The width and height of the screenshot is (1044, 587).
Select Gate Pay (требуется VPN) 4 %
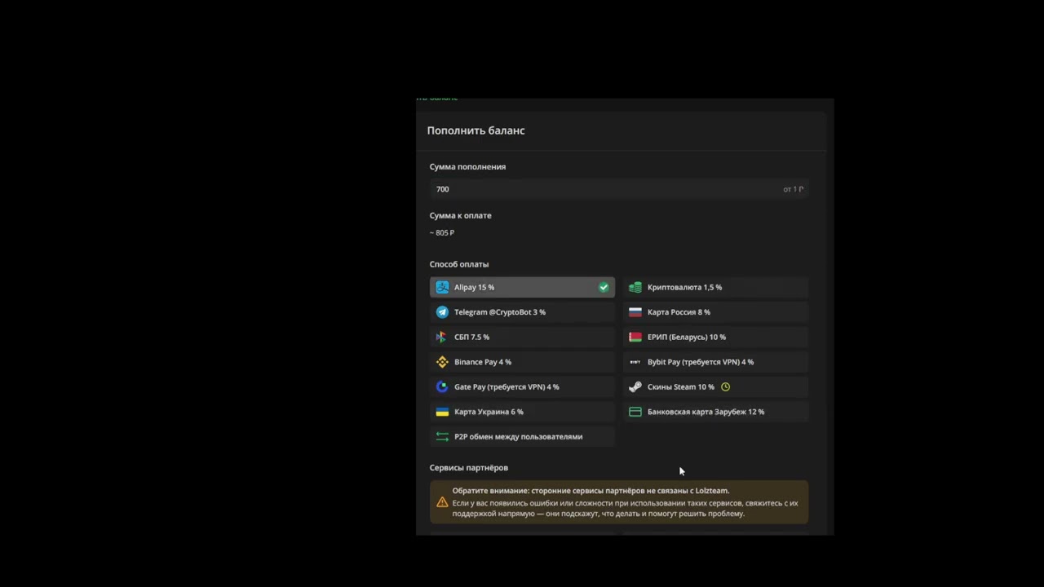[522, 386]
